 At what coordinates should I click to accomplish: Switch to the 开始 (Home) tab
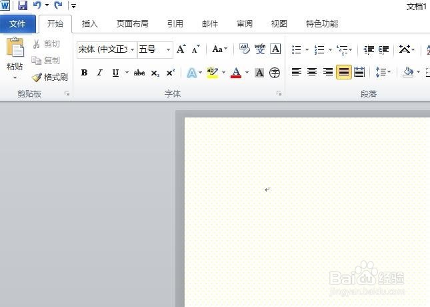55,24
